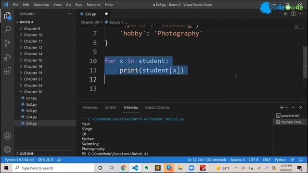308x173 pixels.
Task: Open Task View on the taskbar
Action: 112,168
